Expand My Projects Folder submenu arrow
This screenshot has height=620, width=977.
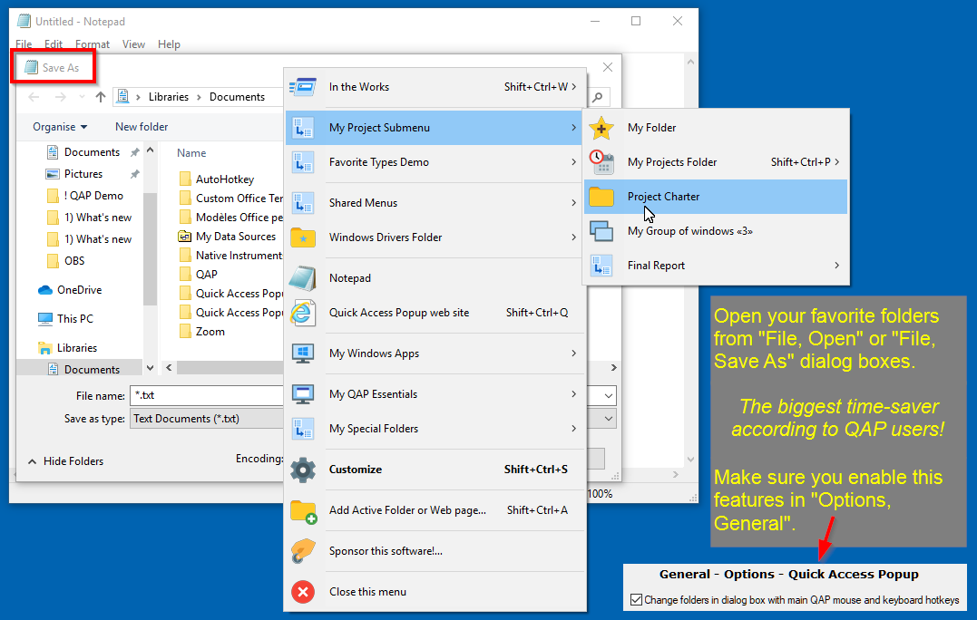click(x=836, y=162)
